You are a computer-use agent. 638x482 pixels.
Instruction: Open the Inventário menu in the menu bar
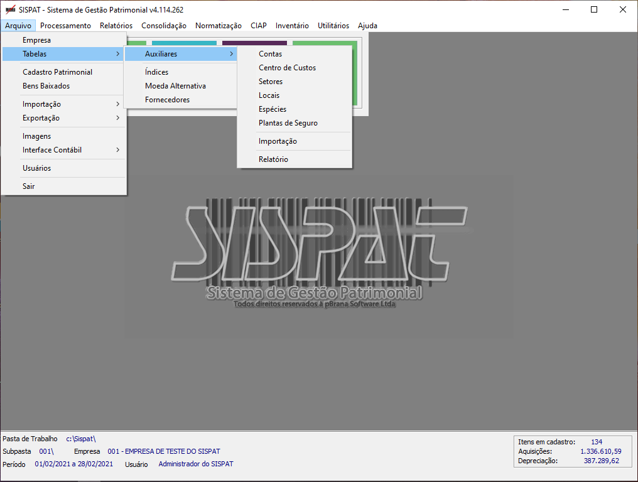[x=292, y=26]
